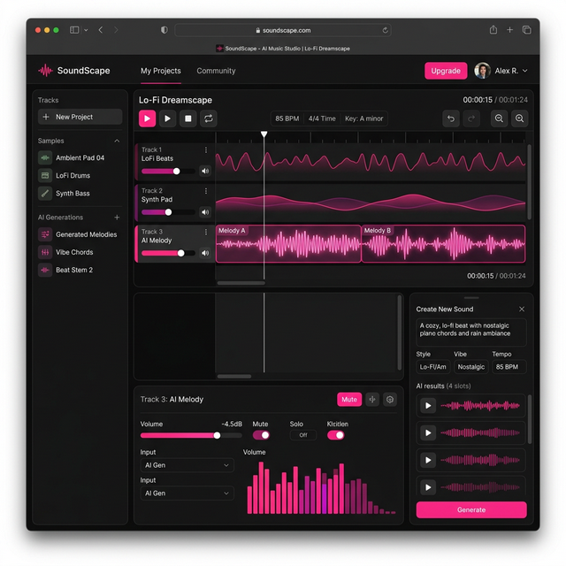
Task: Click the playhead marker on the timeline
Action: point(264,134)
